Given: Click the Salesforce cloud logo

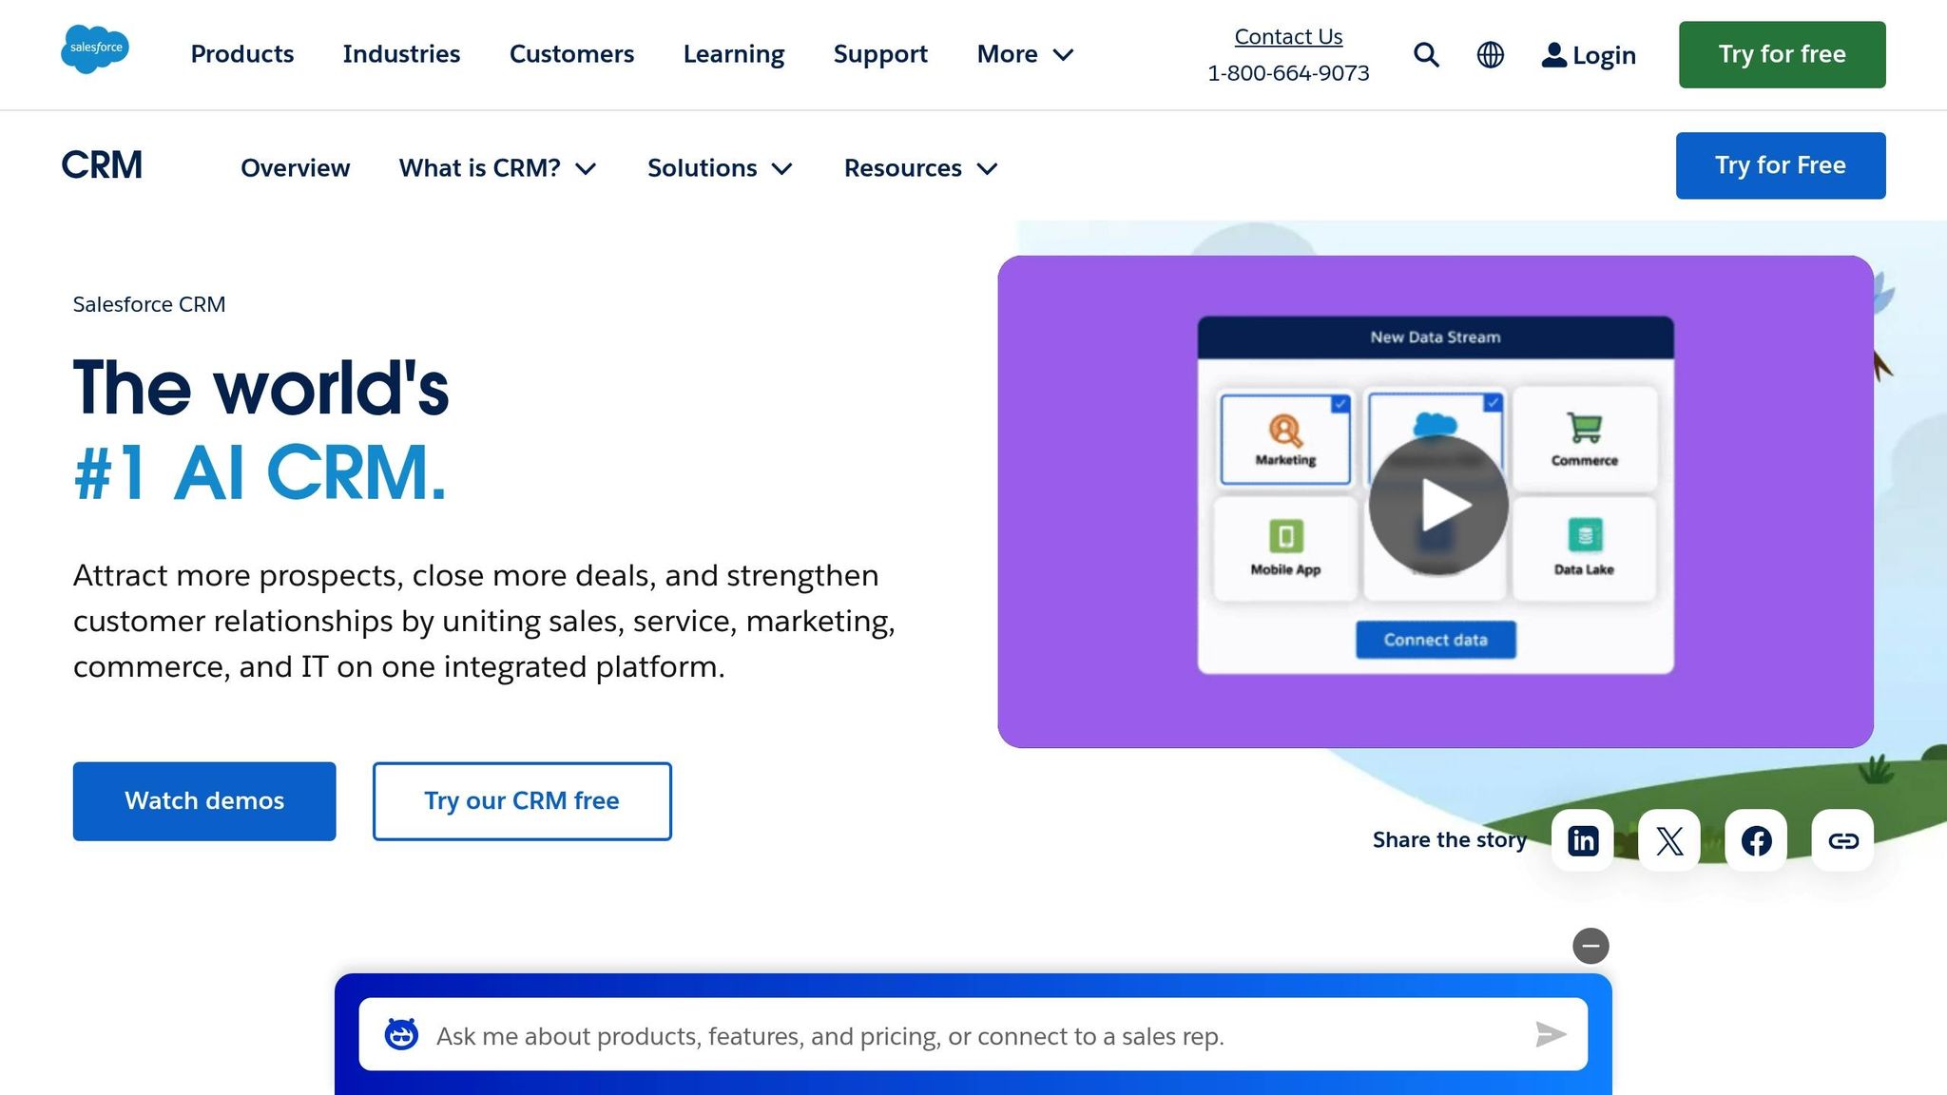Looking at the screenshot, I should click(x=95, y=49).
